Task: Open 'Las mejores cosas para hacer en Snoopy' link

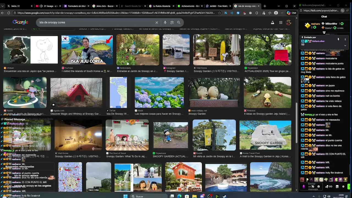Action: (159, 114)
